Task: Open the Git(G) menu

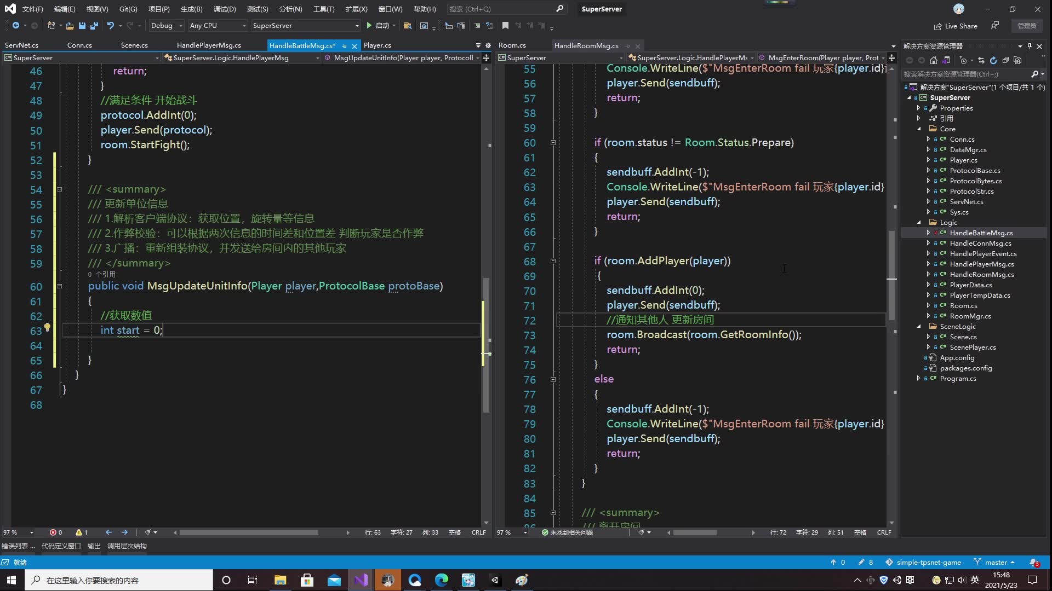Action: point(127,9)
